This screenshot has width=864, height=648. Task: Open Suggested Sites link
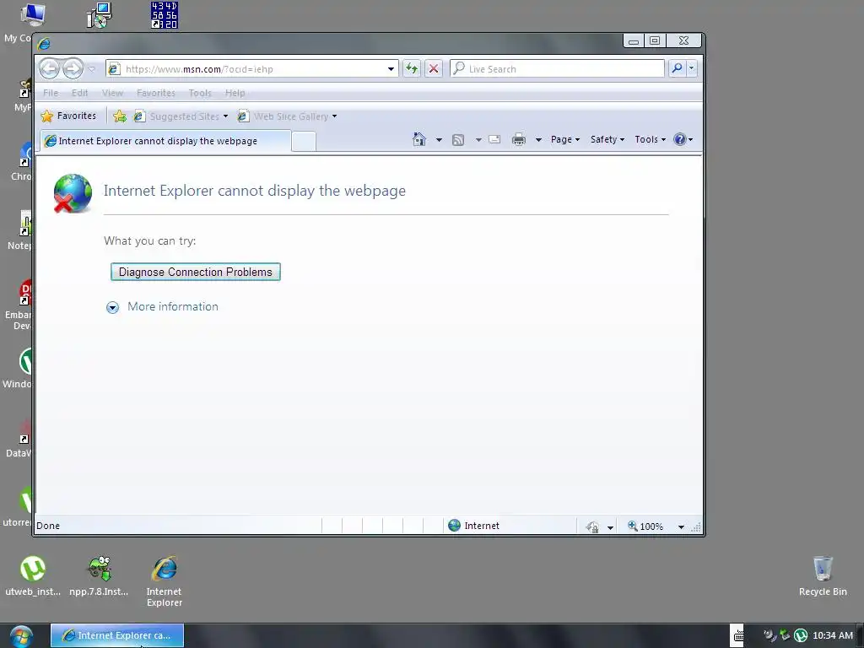[181, 116]
